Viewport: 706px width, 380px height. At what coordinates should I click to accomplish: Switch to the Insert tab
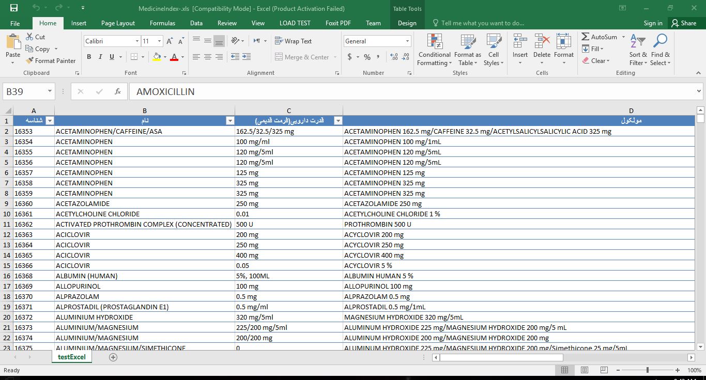(79, 23)
